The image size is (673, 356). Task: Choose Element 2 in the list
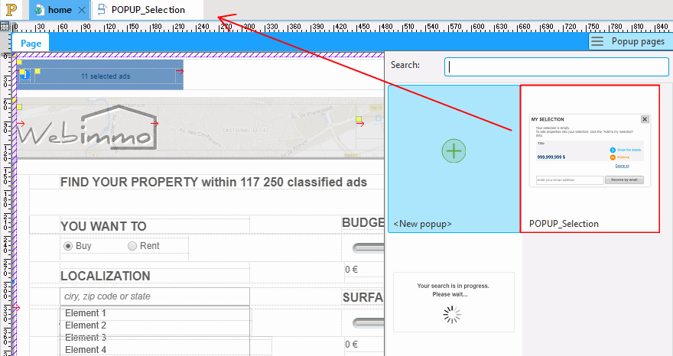pyautogui.click(x=86, y=325)
